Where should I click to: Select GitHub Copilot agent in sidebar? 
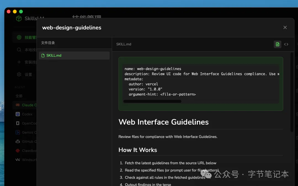25,141
